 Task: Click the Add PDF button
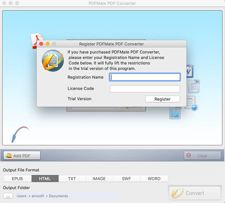click(x=22, y=155)
